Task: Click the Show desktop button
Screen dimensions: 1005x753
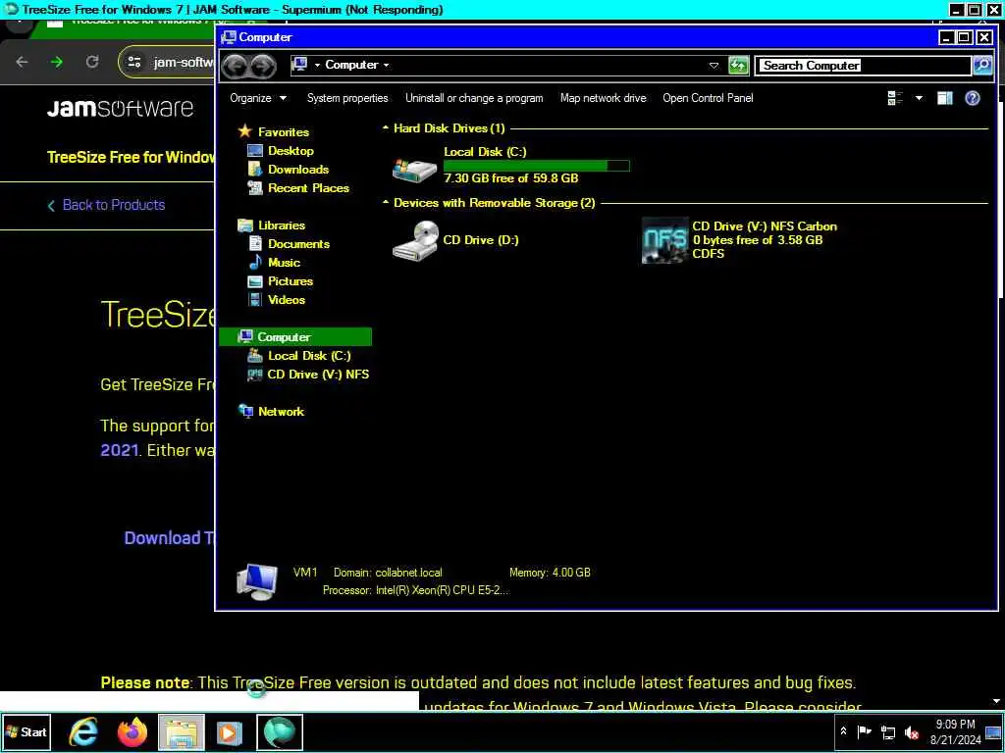Action: point(993,731)
